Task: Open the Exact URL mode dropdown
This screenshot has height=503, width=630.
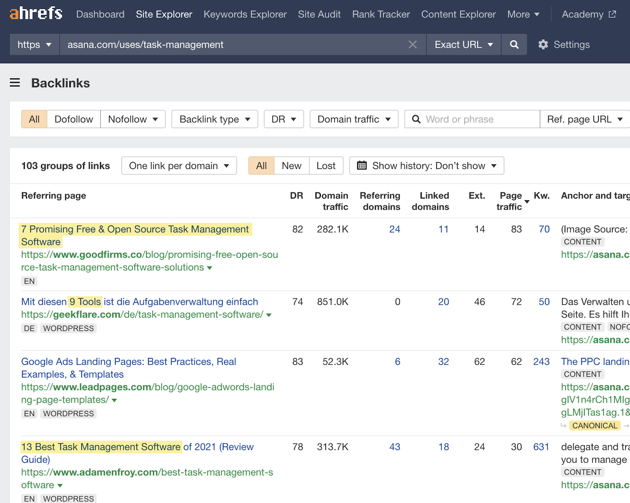Action: point(463,44)
